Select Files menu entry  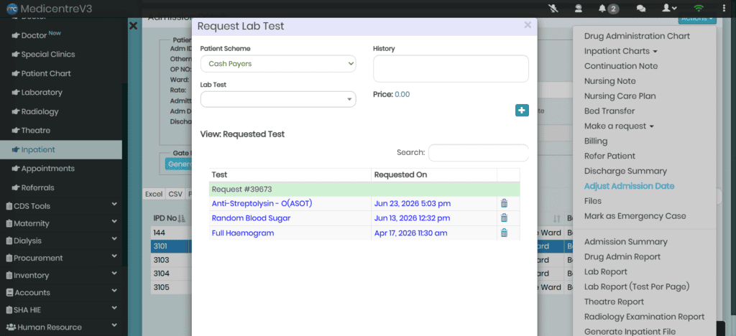(593, 201)
